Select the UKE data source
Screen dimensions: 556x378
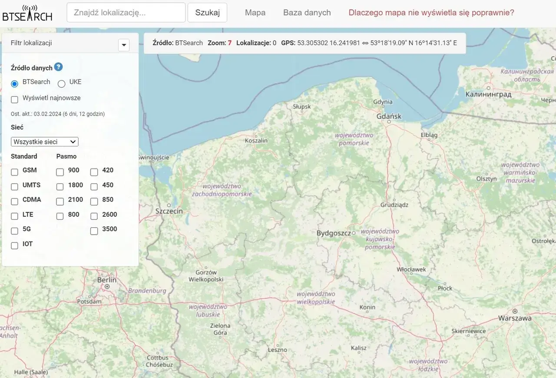[x=61, y=83]
